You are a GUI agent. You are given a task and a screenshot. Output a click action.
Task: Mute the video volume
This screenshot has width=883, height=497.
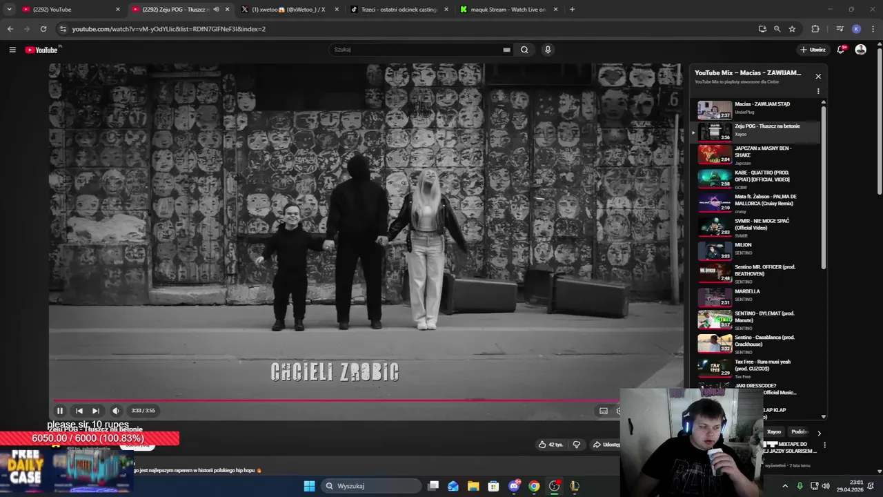pos(116,411)
